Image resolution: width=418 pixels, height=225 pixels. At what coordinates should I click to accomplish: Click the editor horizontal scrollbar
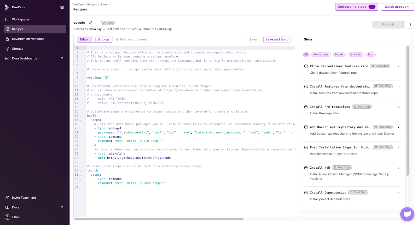tap(159, 219)
